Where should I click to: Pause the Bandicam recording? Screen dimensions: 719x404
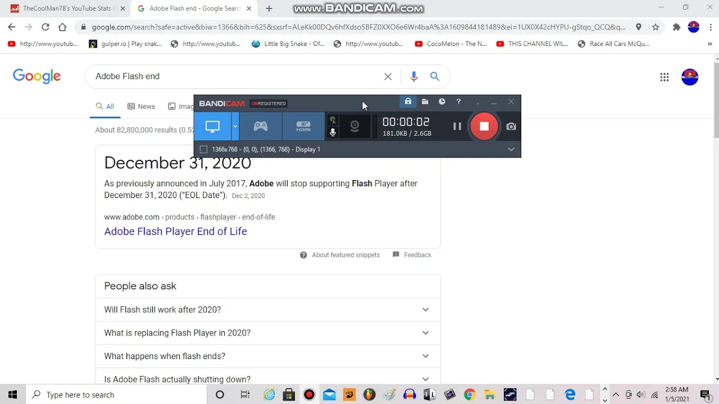pyautogui.click(x=457, y=127)
